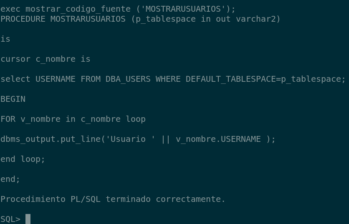Viewport: 349px width, 224px height.
Task: Click the final 'end;' statement line
Action: click(10, 179)
